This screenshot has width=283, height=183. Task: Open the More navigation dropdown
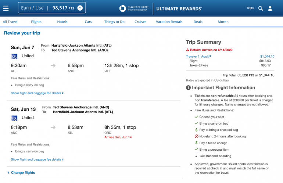tap(223, 22)
